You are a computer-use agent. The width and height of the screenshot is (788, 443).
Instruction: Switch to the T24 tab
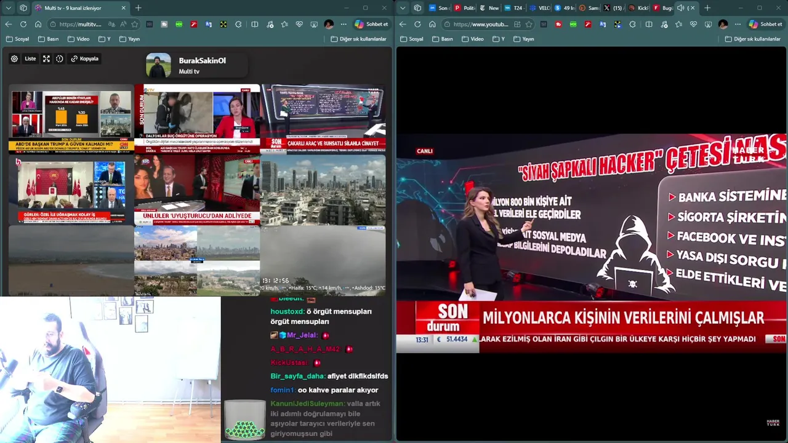(514, 8)
